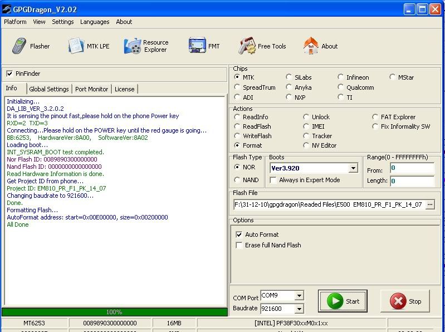Choose the Tracker action
Screen dimensions: 445x332
click(x=306, y=136)
